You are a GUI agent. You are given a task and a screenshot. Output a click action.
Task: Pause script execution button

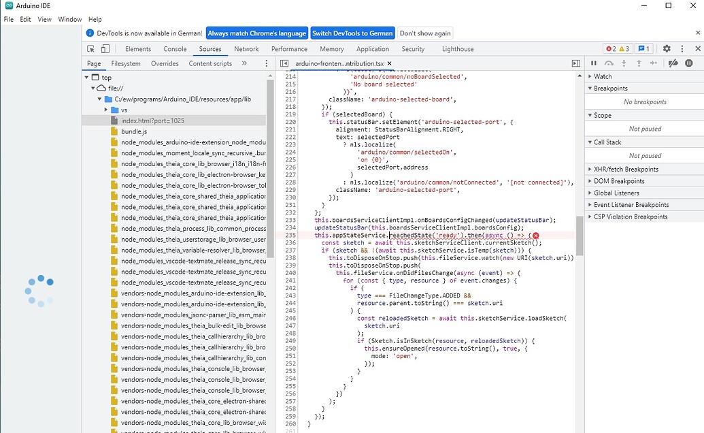point(594,63)
